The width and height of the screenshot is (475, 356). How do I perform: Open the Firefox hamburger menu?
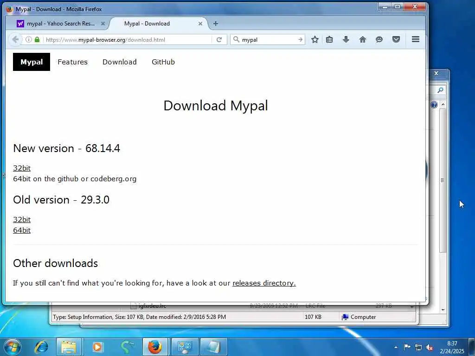pos(416,39)
